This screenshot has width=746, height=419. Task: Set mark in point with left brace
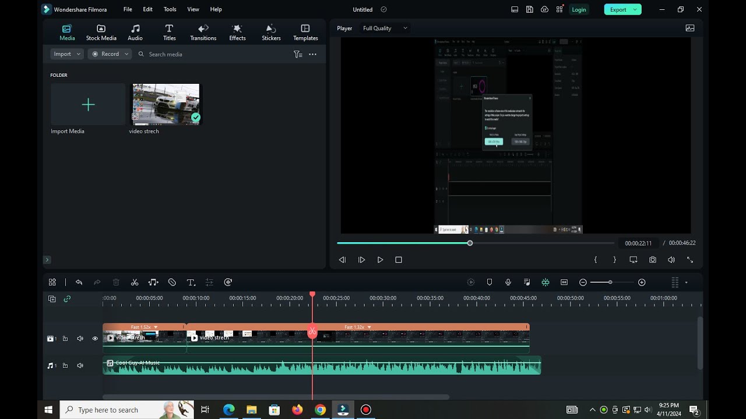tap(596, 260)
